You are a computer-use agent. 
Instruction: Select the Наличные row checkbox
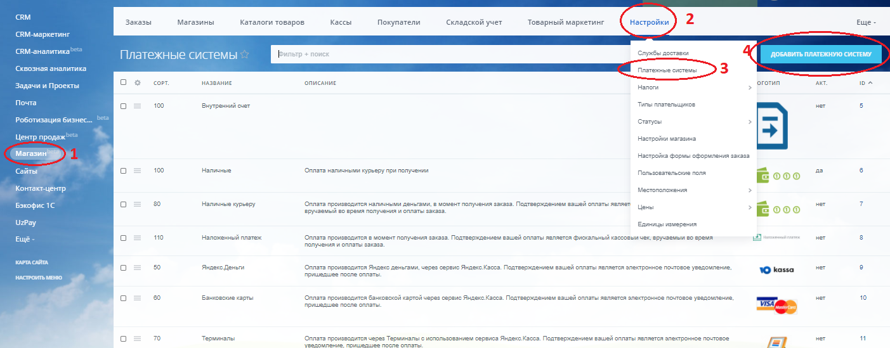pyautogui.click(x=124, y=171)
